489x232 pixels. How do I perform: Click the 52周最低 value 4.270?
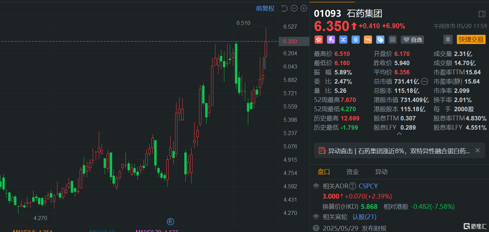(348, 109)
